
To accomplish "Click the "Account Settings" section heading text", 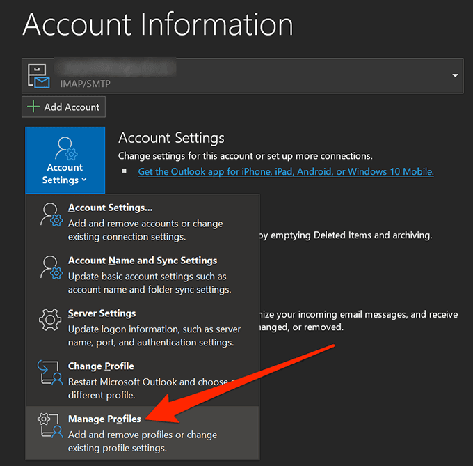I will 171,138.
